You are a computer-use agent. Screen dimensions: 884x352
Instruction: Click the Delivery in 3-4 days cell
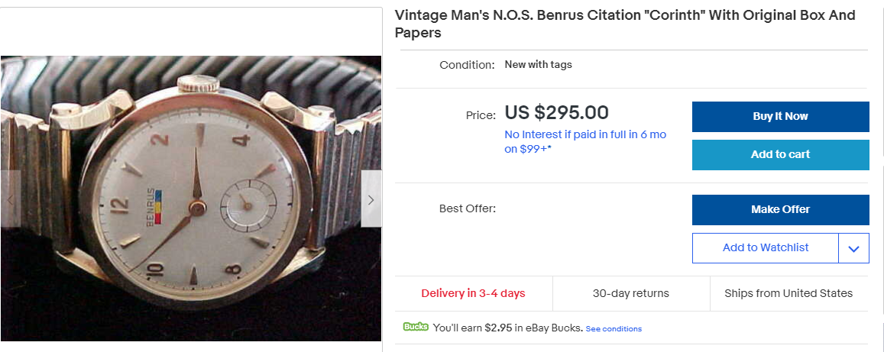pos(473,293)
